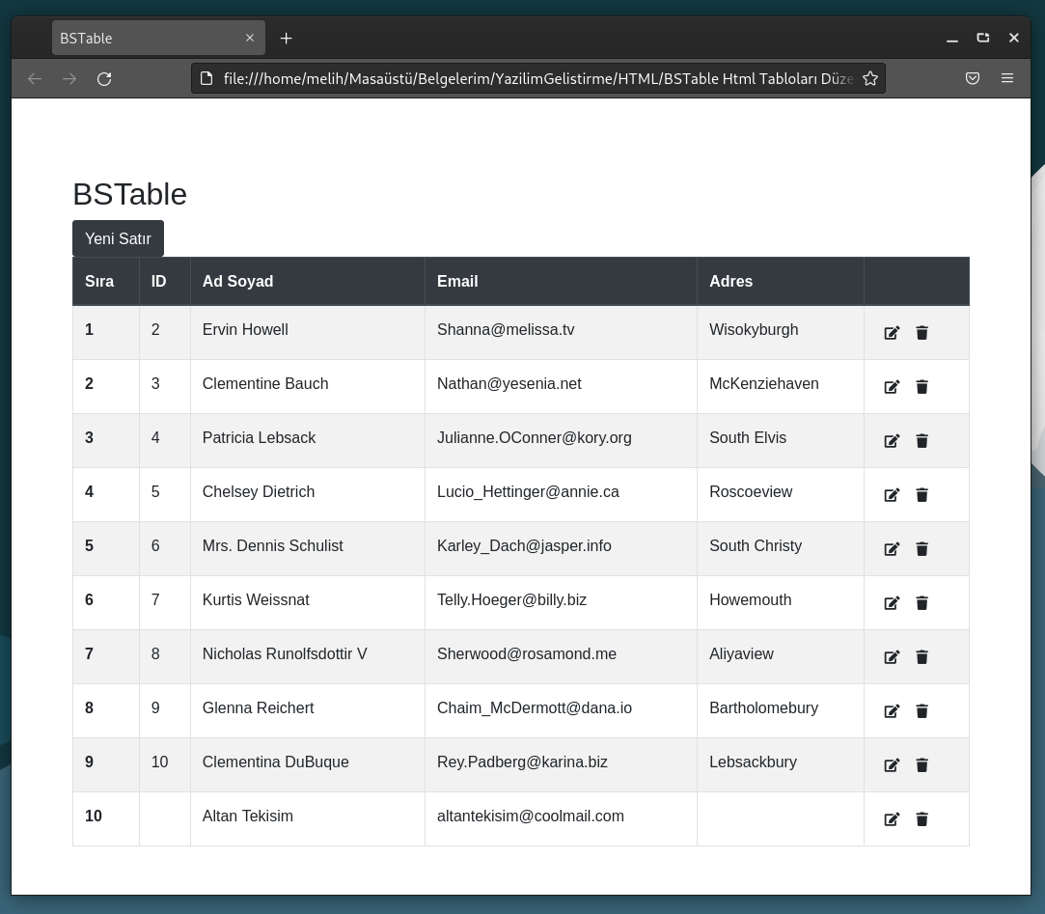Edit the Mrs. Dennis Schulist row
The width and height of the screenshot is (1045, 914).
(x=892, y=548)
